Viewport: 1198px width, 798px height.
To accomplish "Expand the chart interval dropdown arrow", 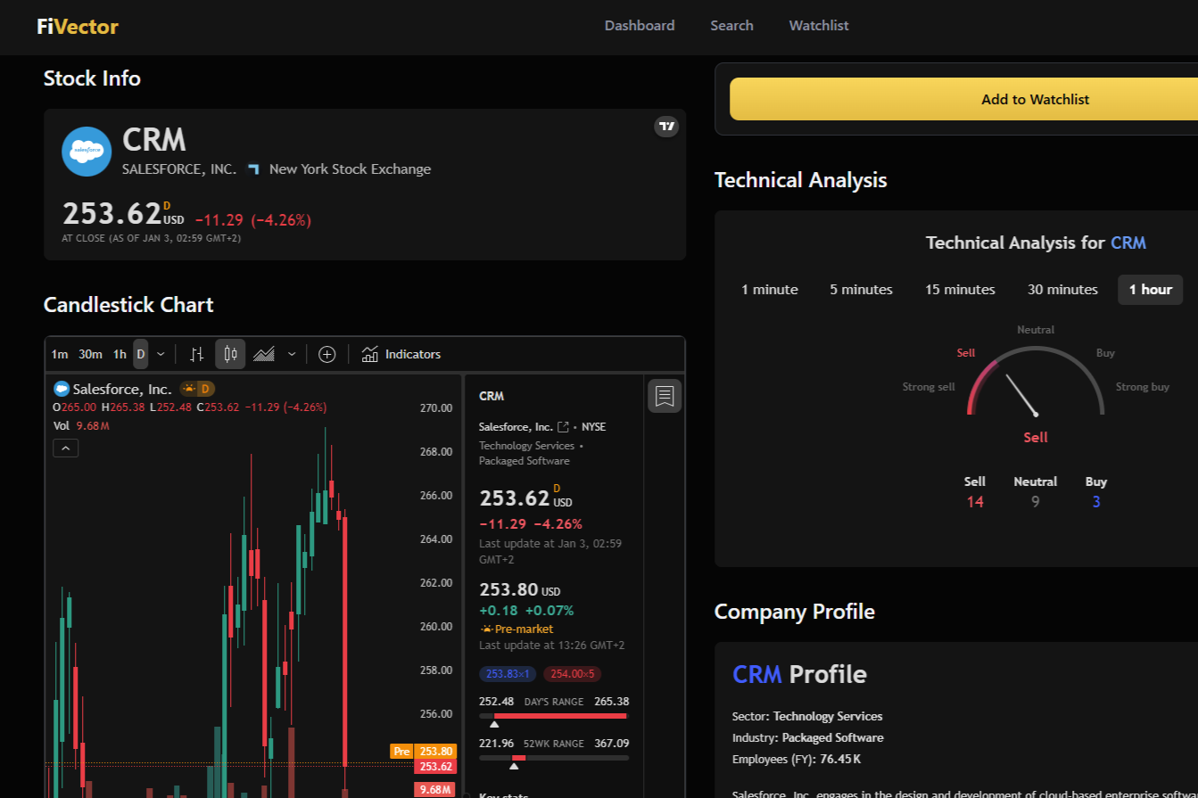I will point(161,354).
